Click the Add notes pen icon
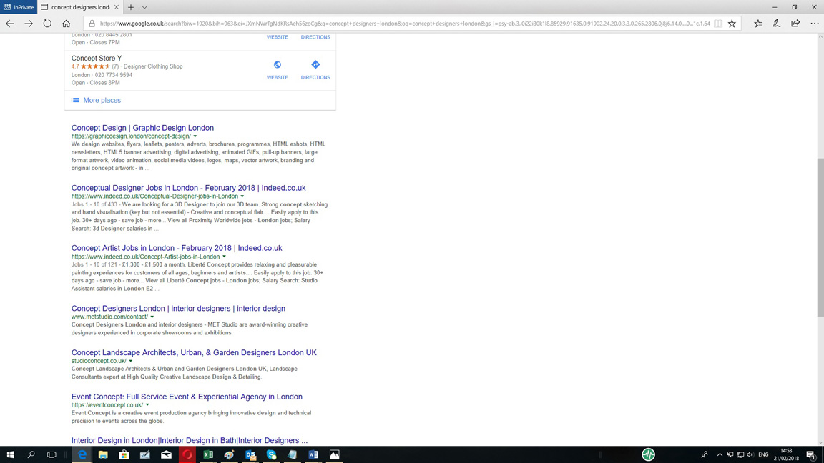Screen dimensions: 824x463 tap(777, 24)
